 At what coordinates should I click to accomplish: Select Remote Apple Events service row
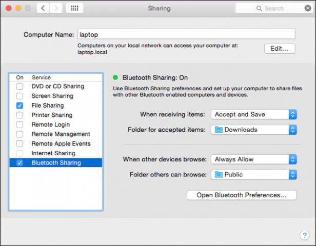tap(56, 143)
